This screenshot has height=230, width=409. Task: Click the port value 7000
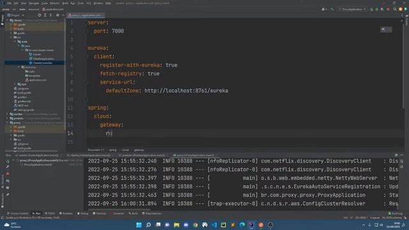point(118,31)
